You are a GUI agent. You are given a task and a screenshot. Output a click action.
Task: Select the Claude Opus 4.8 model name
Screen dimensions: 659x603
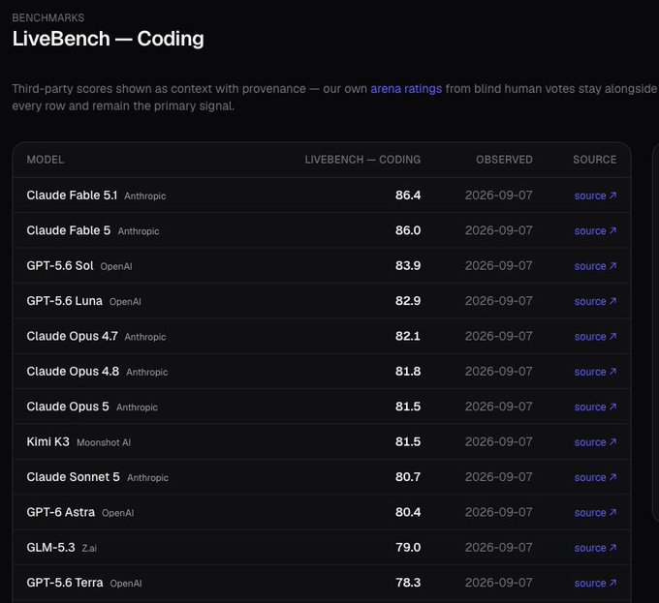73,372
